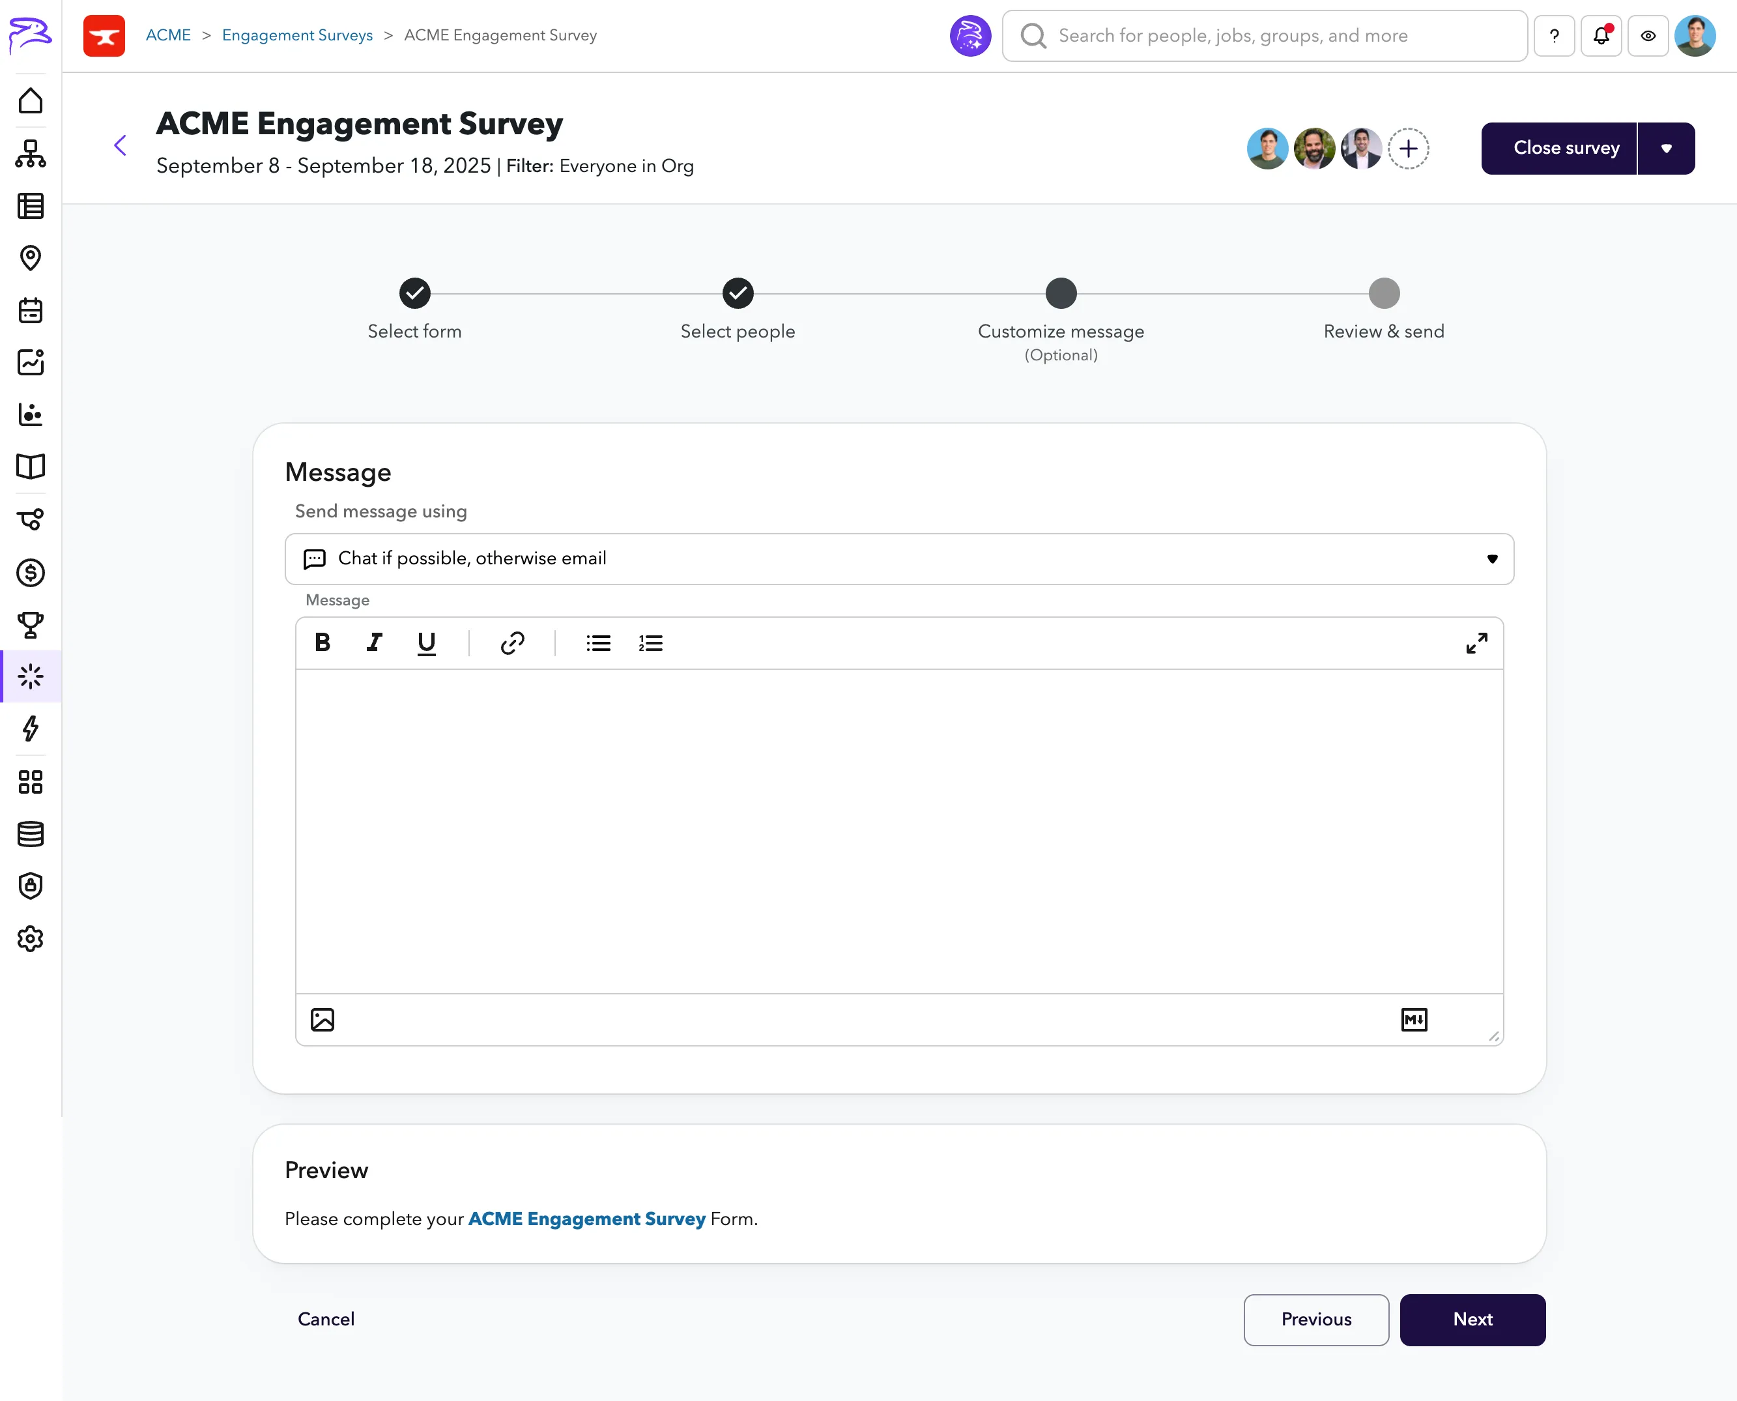
Task: Go to the Select form step
Action: (414, 294)
